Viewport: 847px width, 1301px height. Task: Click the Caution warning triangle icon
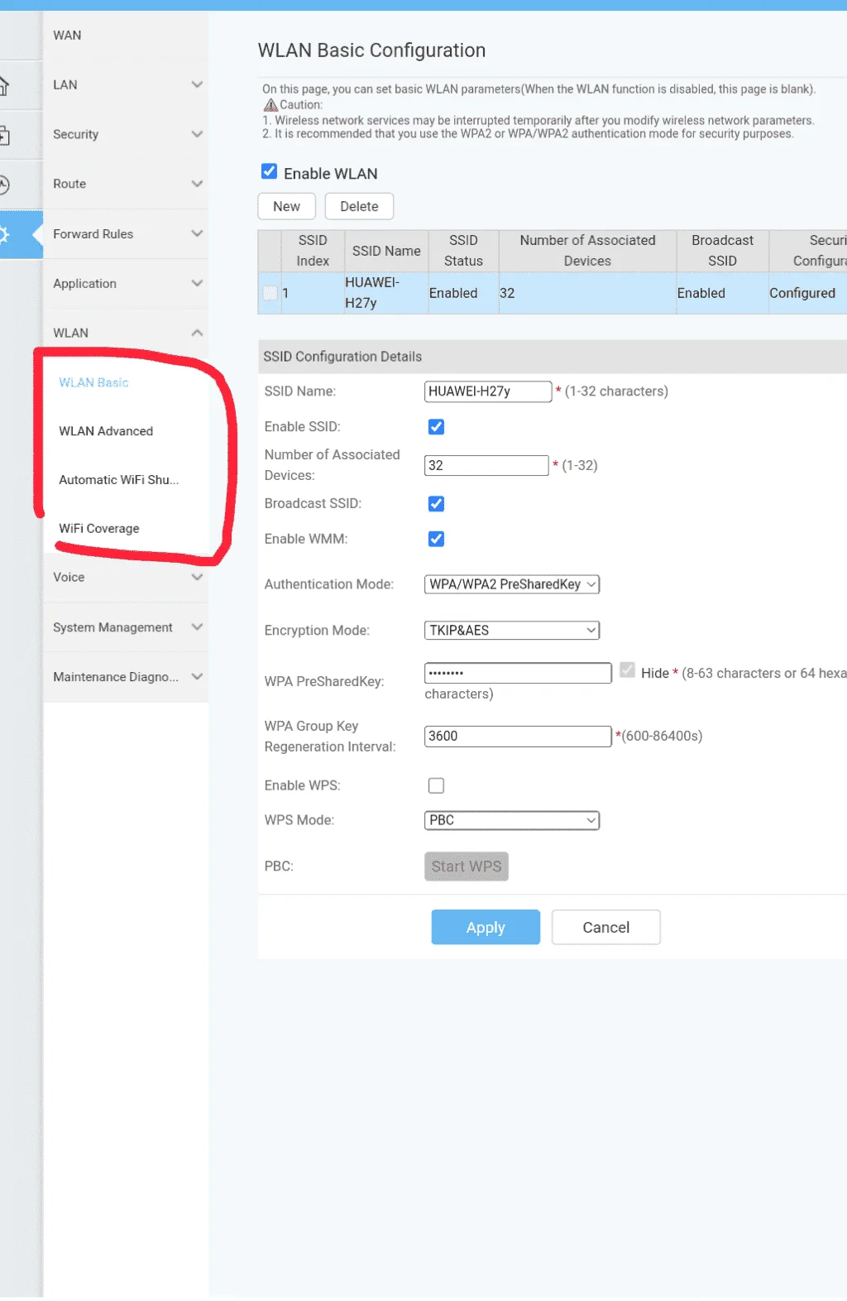pyautogui.click(x=270, y=105)
